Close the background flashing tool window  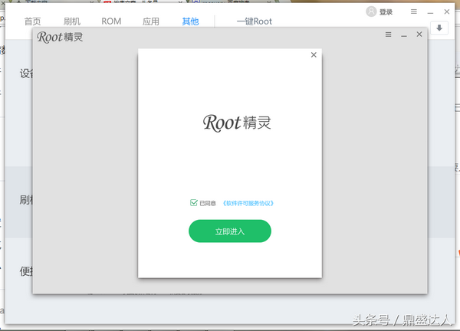click(x=447, y=11)
